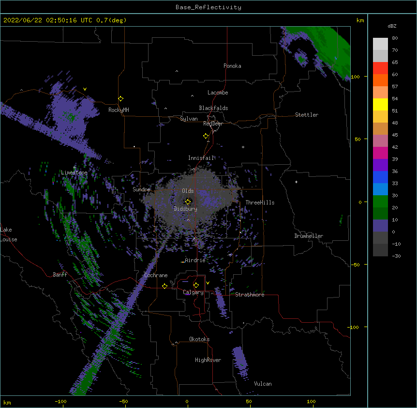The width and height of the screenshot is (417, 408).
Task: Click the purple echo cell north of Vulcan
Action: click(240, 362)
